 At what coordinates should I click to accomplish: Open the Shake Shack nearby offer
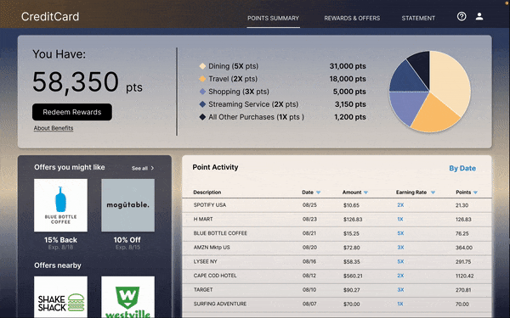(61, 297)
